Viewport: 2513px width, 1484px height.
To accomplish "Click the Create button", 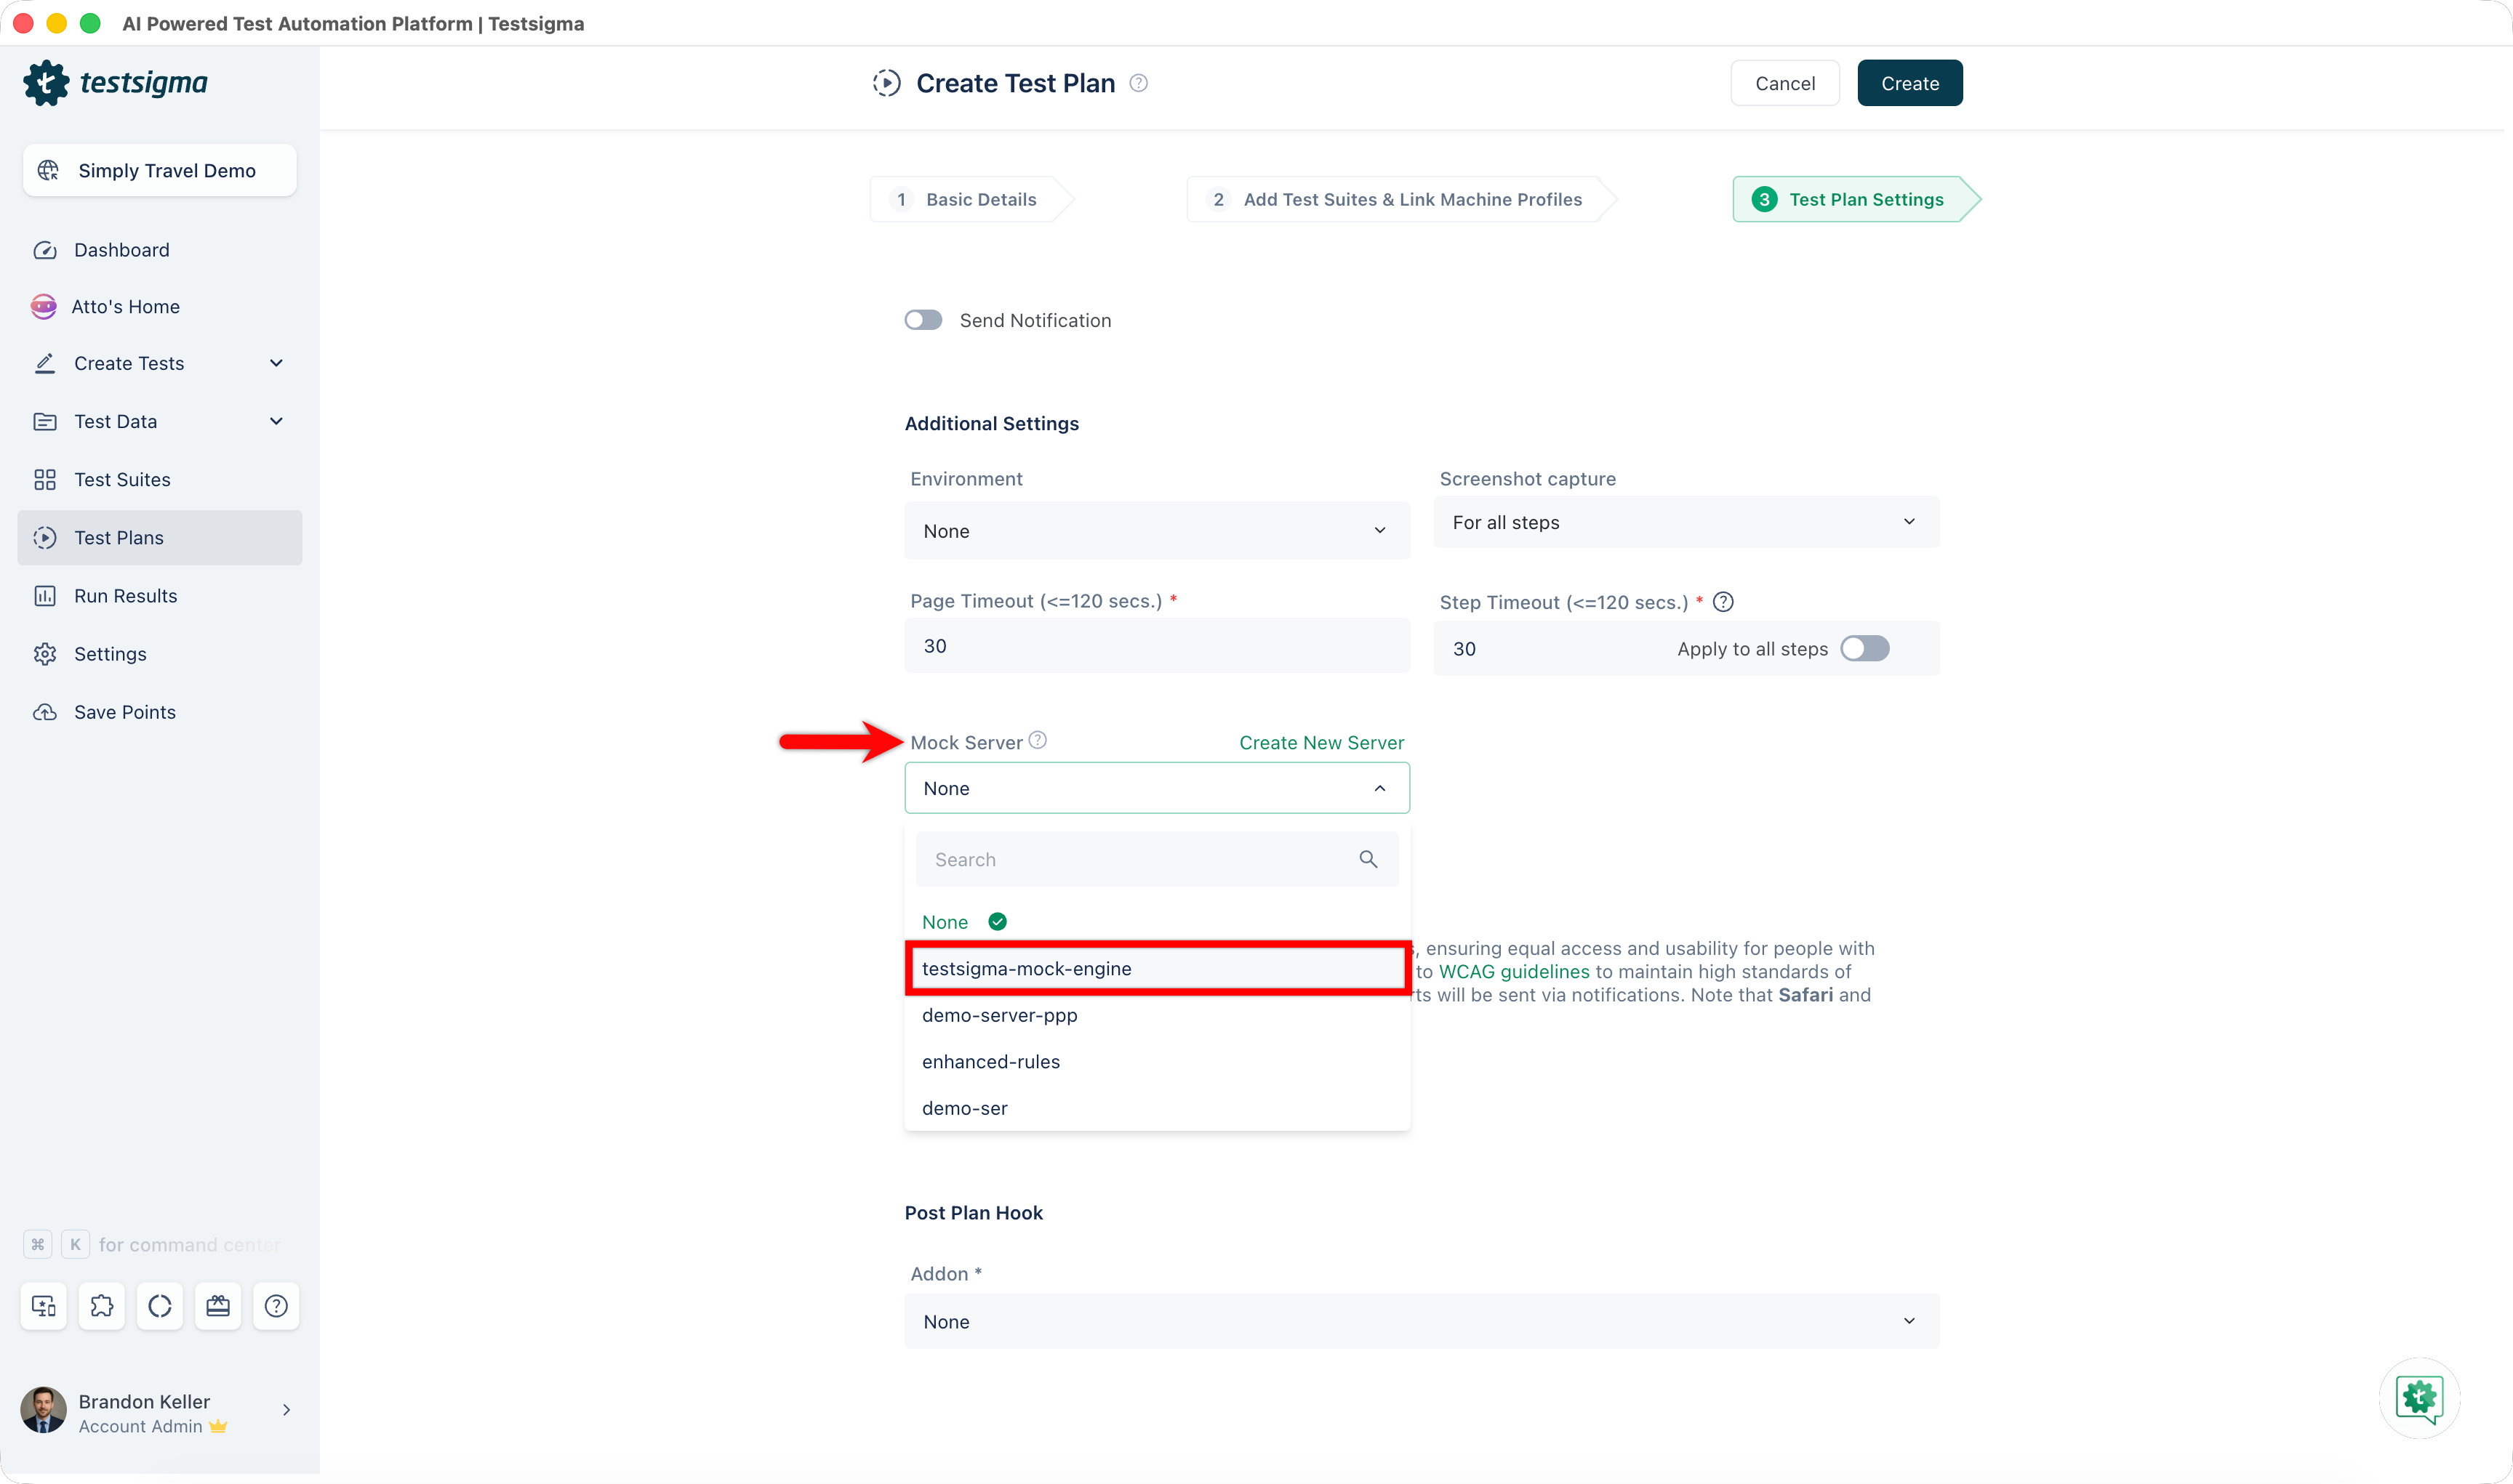I will coord(1909,83).
